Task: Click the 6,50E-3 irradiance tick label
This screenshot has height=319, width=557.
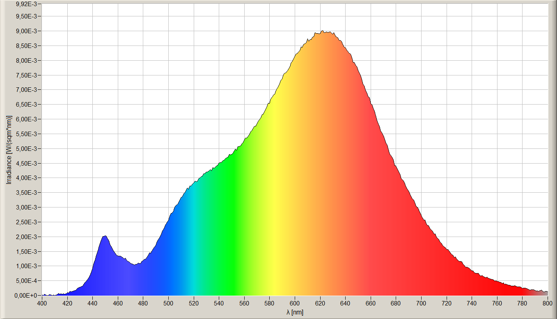Action: tap(27, 105)
